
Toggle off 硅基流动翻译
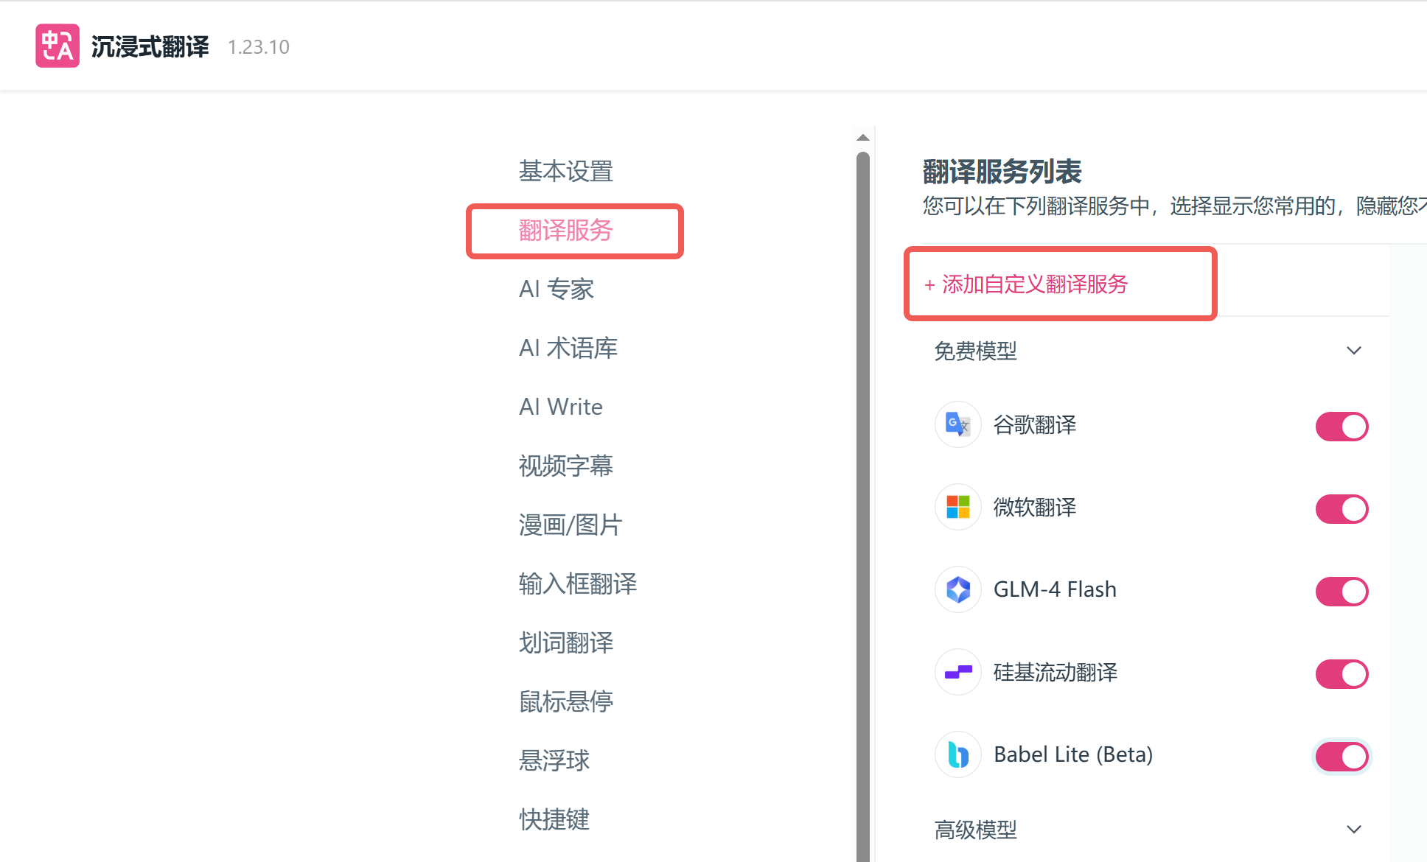pos(1341,673)
